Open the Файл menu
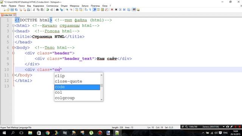 pos(4,6)
